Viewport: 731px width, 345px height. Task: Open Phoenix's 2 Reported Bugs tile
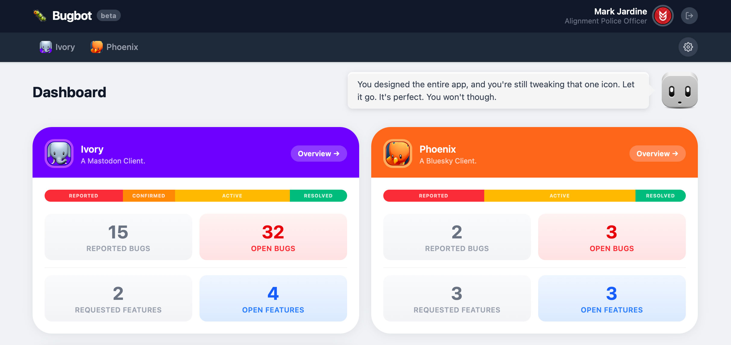click(457, 237)
